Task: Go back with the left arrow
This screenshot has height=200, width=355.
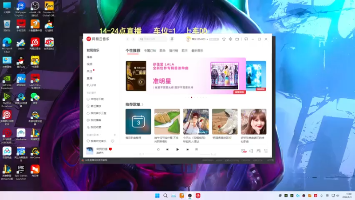Action: coord(128,39)
